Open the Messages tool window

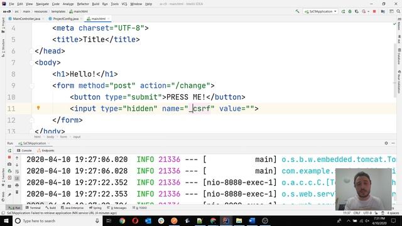117,208
